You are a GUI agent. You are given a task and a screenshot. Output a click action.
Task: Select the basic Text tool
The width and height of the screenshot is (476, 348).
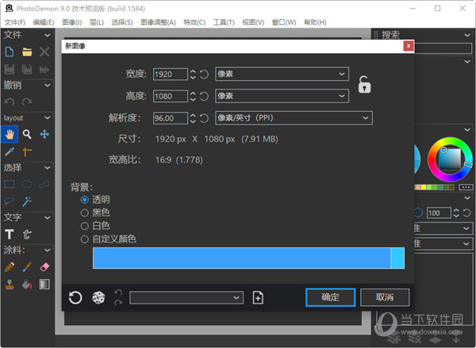tap(10, 234)
